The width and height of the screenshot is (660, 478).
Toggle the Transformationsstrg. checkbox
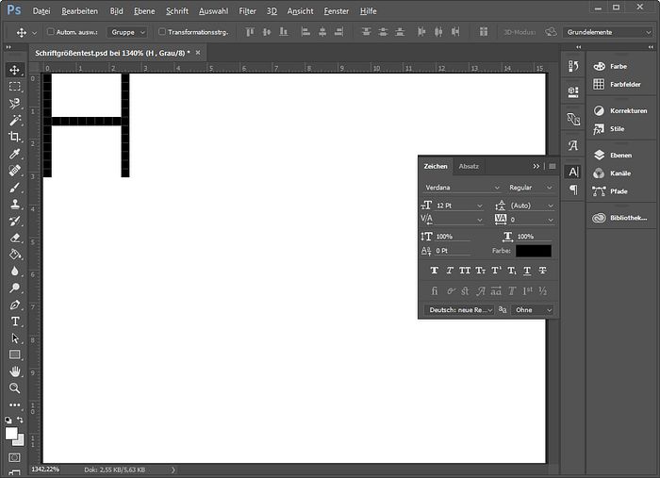click(x=161, y=31)
